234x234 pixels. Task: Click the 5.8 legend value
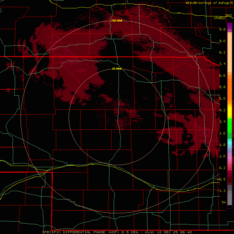click(222, 87)
